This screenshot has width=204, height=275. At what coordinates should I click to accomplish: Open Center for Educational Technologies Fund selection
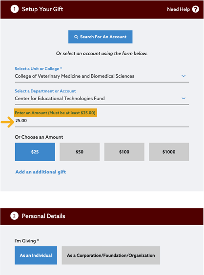pos(102,98)
